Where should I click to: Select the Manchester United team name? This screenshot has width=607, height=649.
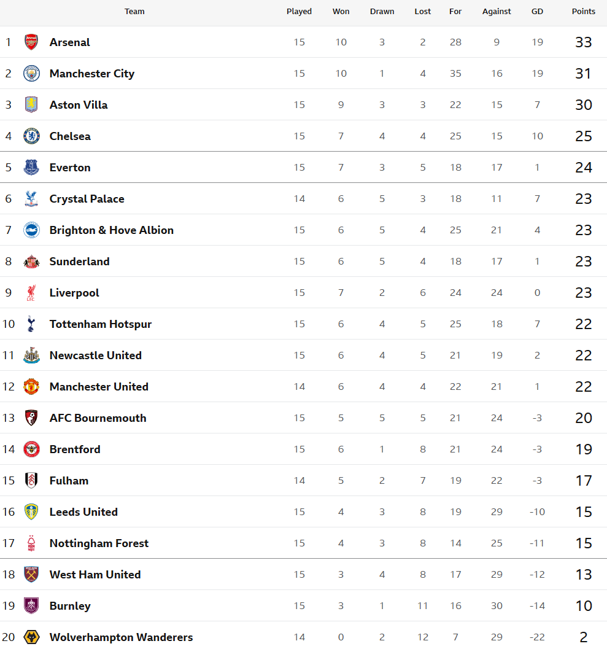[x=99, y=387]
